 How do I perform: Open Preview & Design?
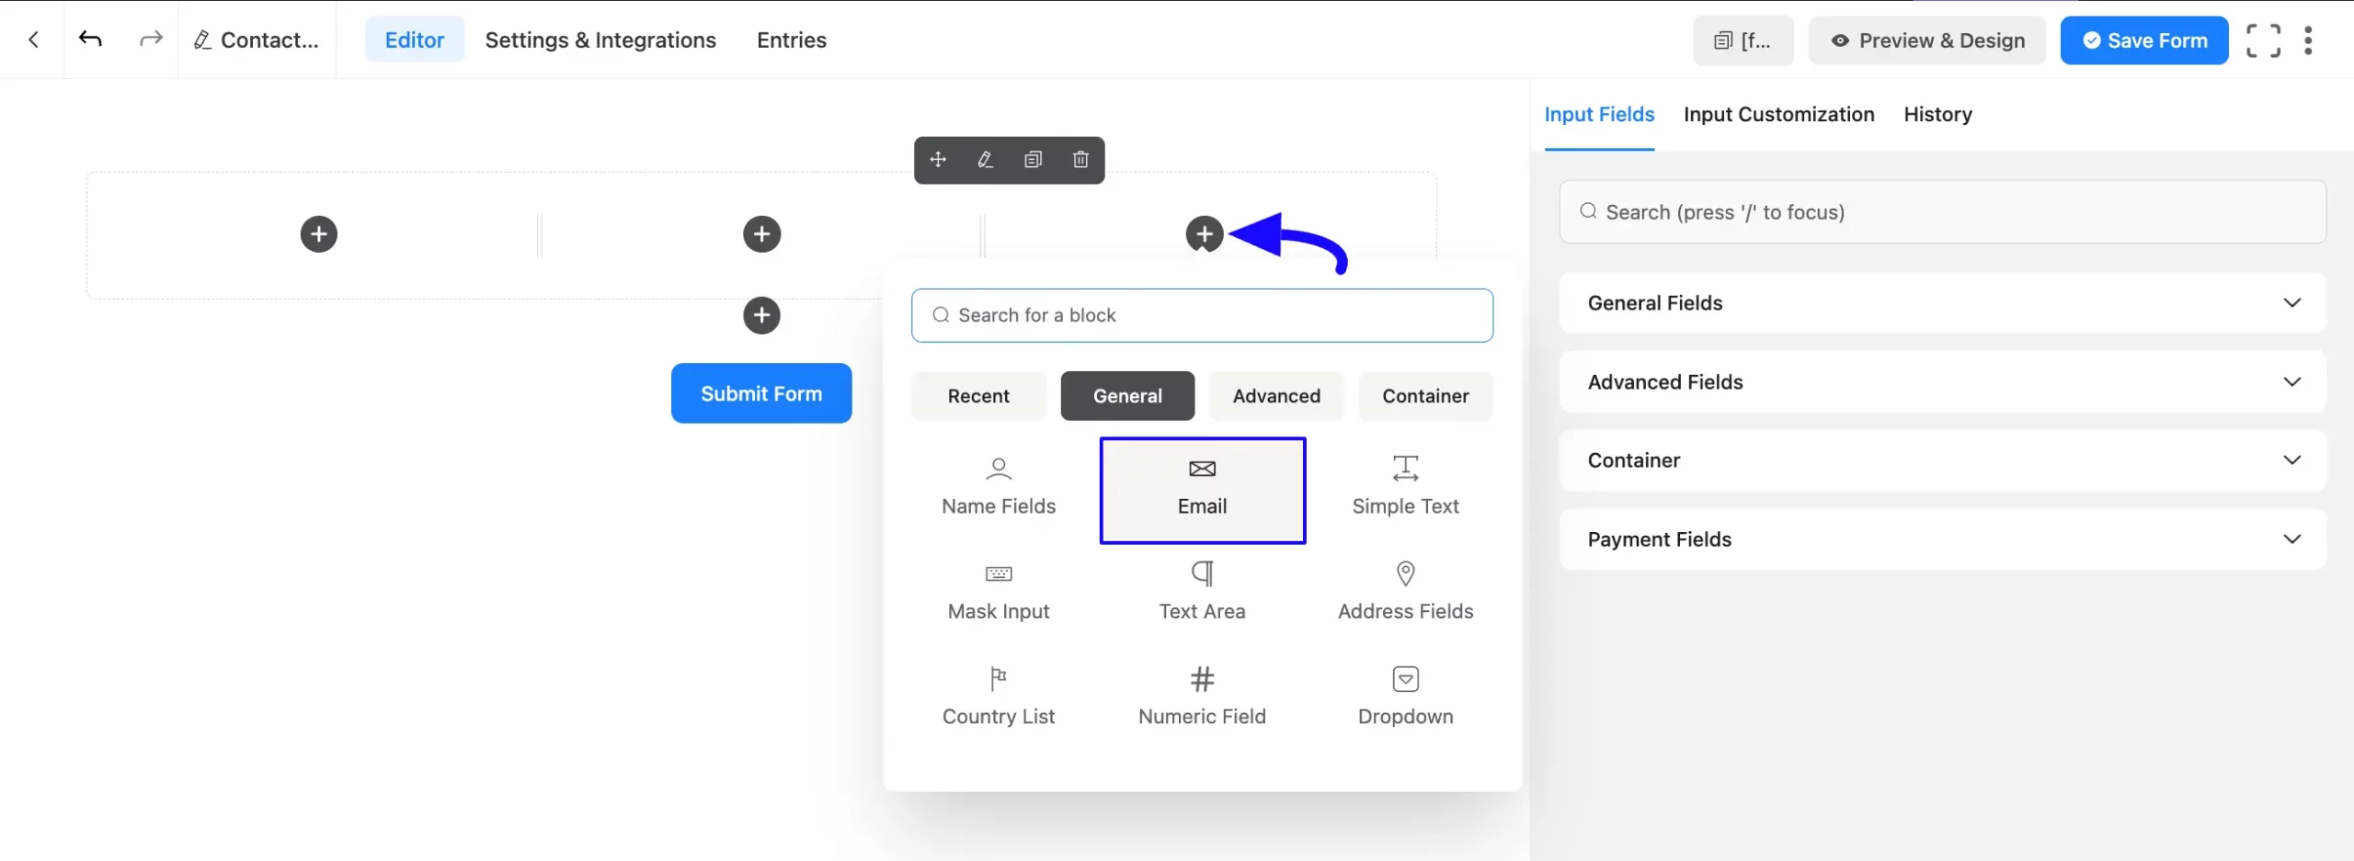[x=1927, y=40]
